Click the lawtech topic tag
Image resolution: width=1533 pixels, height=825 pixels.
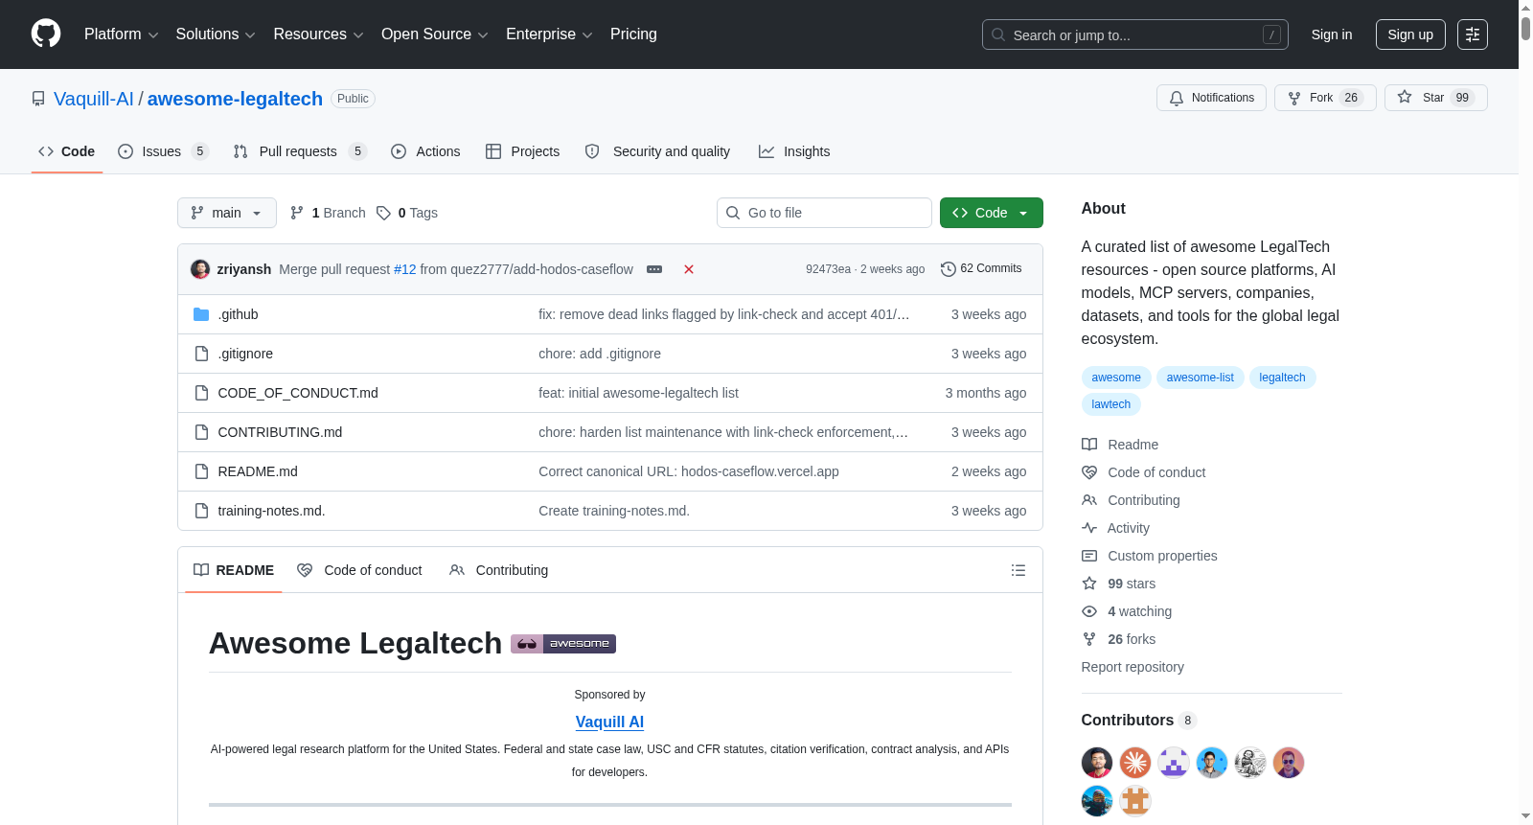click(1110, 404)
